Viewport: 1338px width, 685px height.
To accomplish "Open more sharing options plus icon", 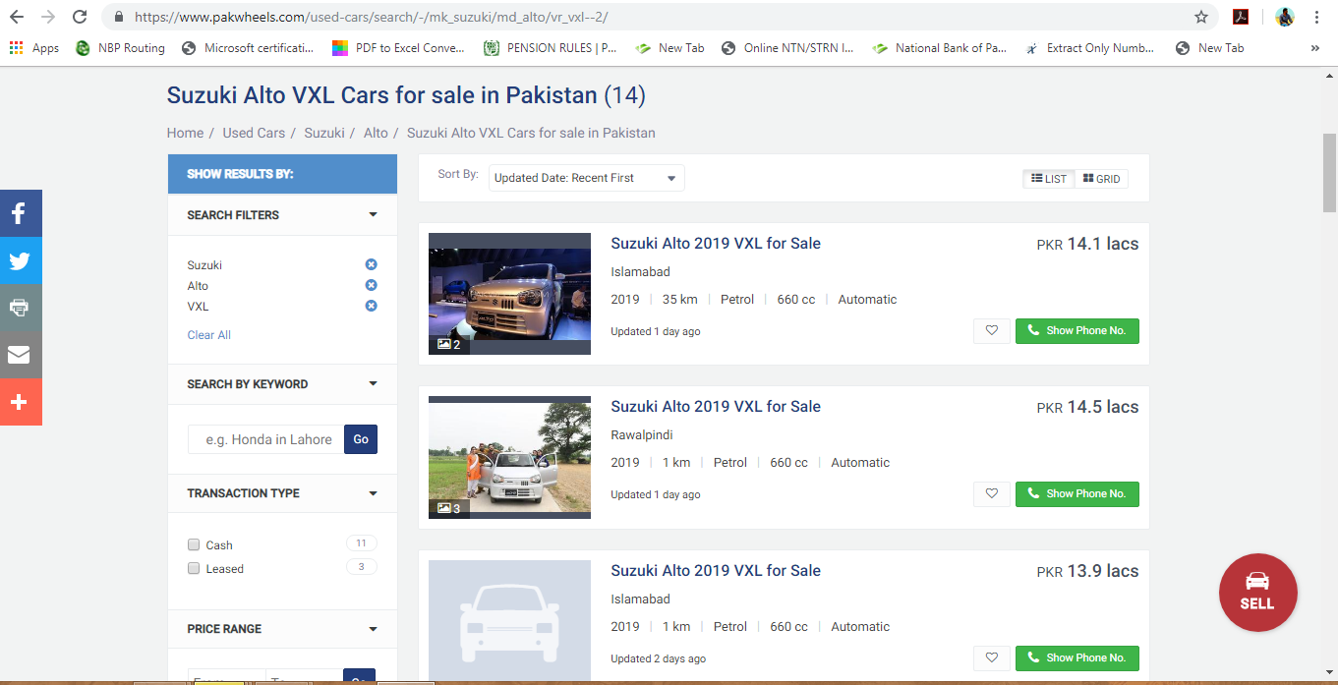I will coord(21,402).
